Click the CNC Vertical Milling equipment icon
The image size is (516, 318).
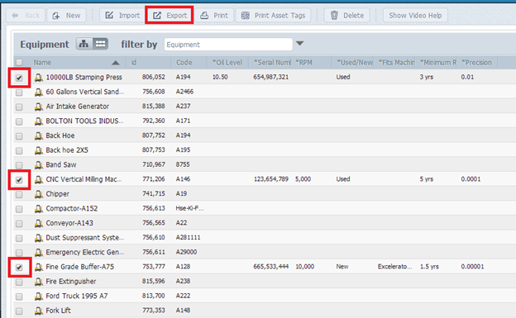point(39,179)
